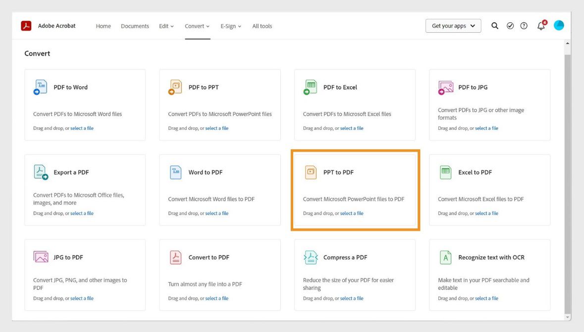The width and height of the screenshot is (584, 332).
Task: Expand the Convert menu dropdown
Action: tap(197, 26)
